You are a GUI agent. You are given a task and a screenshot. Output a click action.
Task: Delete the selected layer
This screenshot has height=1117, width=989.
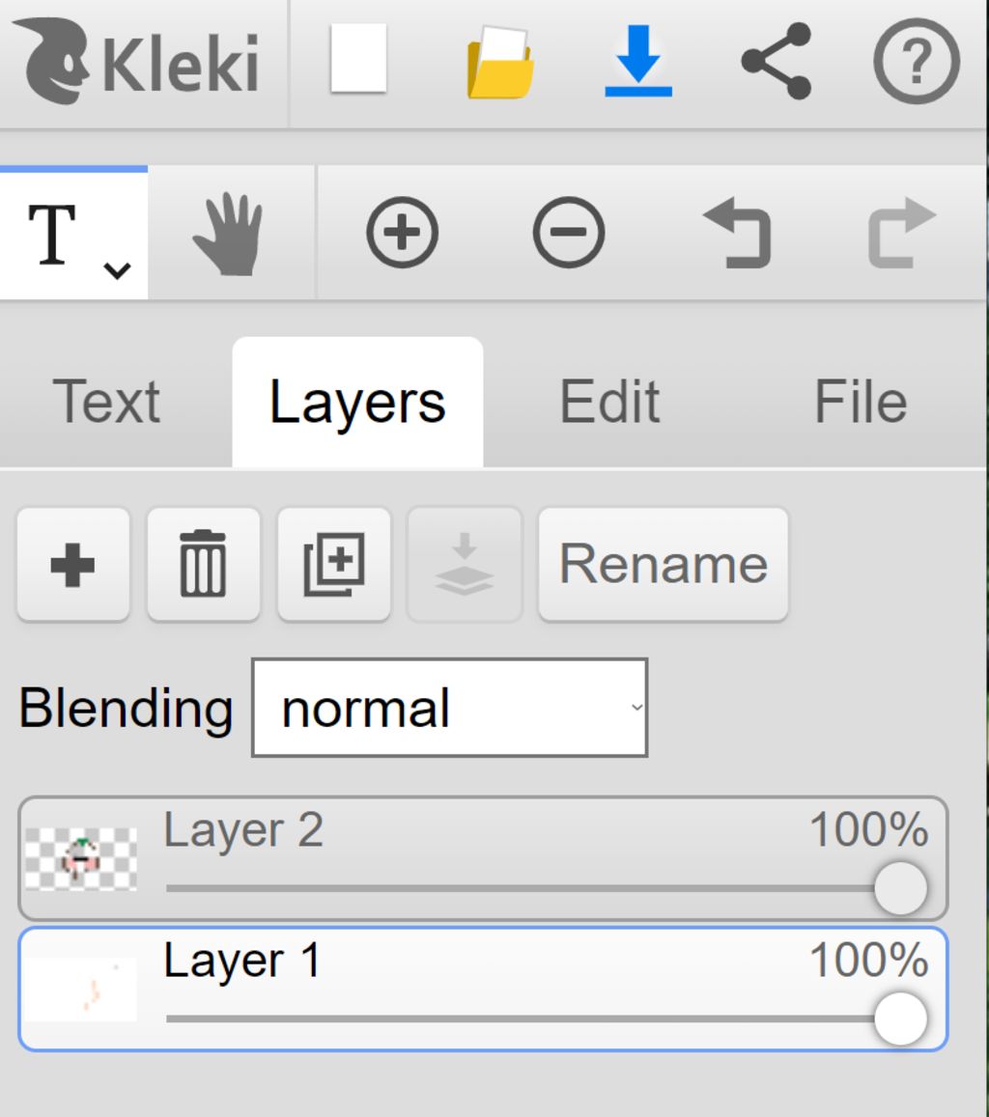coord(203,565)
